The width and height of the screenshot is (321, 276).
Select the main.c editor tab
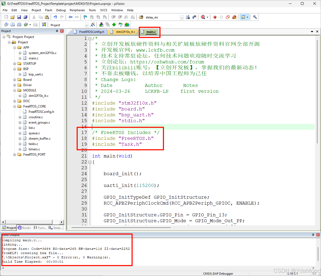pos(149,32)
